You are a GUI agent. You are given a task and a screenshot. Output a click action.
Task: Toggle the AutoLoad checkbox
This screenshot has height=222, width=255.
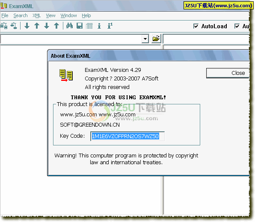[x=196, y=26]
